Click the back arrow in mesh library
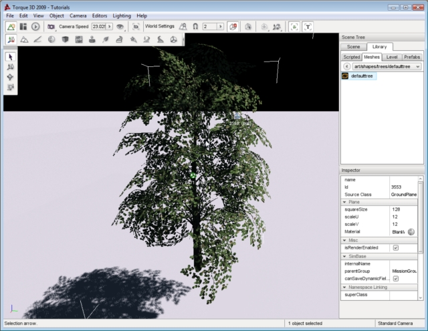 [346, 67]
